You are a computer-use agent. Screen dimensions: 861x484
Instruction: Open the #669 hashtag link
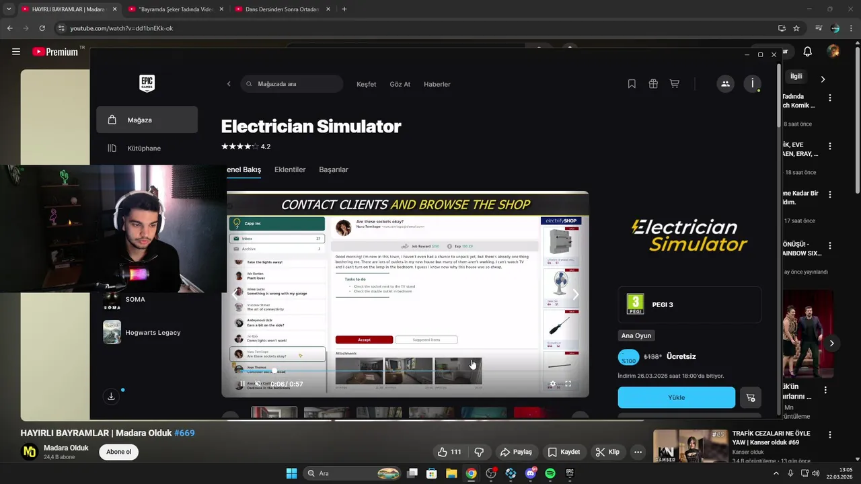184,433
